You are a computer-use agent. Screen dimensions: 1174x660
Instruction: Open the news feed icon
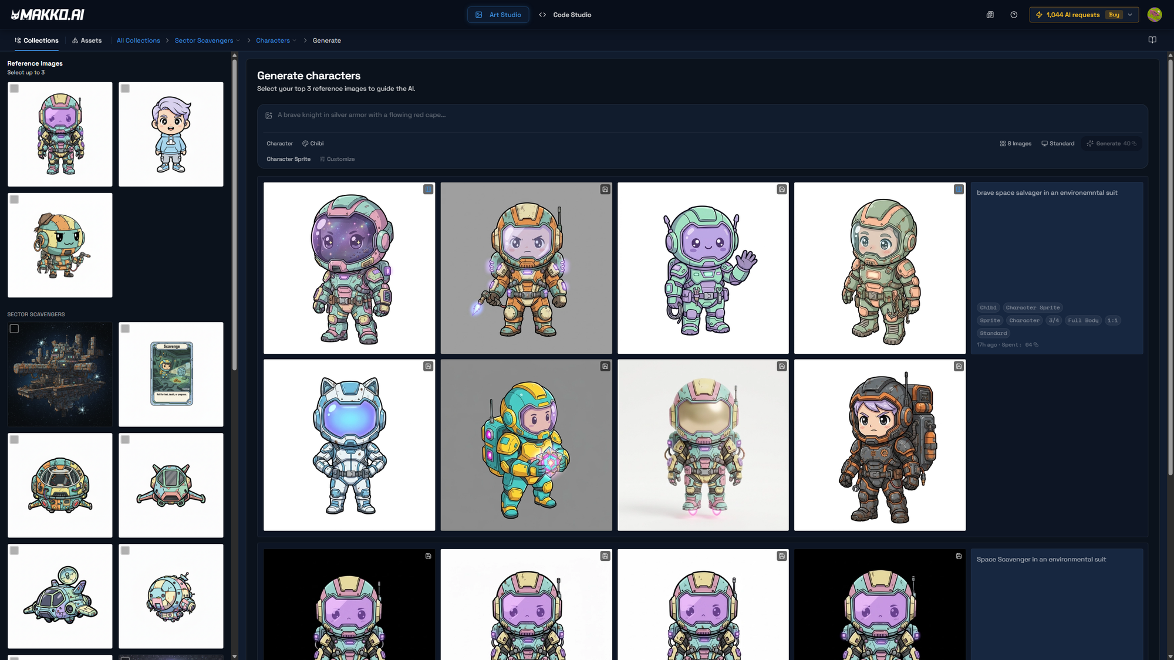click(x=990, y=15)
